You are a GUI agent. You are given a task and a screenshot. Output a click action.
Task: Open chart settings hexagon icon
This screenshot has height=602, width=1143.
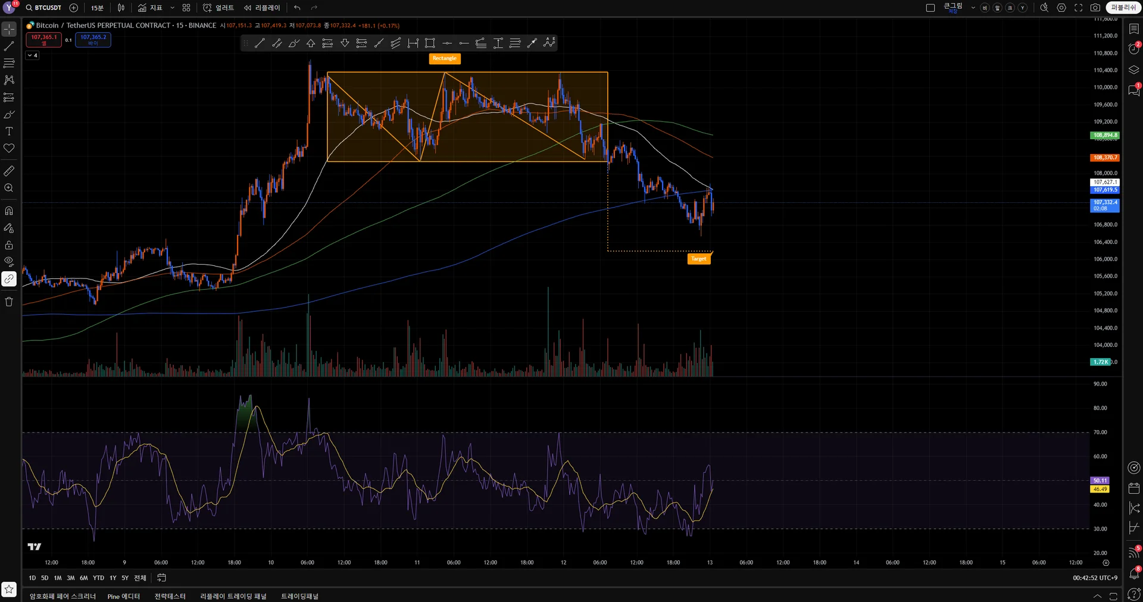(1061, 8)
